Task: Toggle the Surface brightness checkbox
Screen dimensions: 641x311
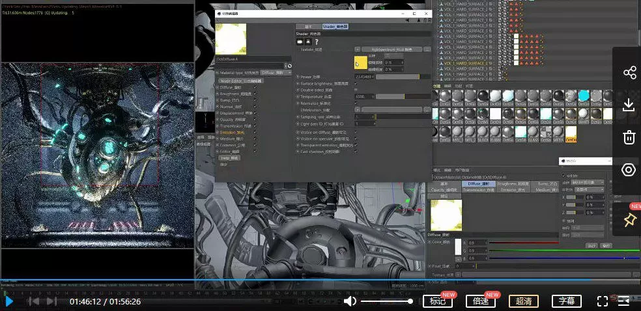Action: 356,83
